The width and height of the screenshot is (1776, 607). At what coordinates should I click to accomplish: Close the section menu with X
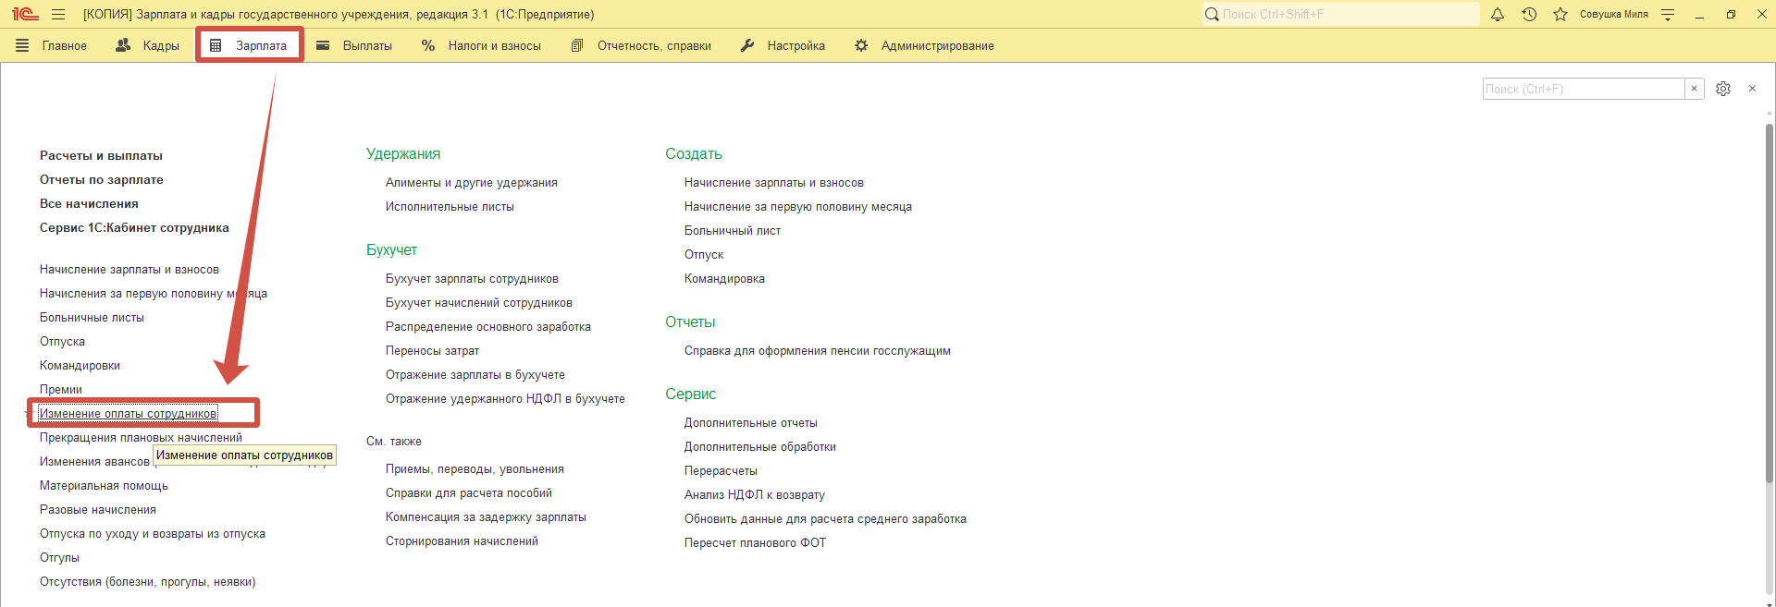(x=1752, y=89)
